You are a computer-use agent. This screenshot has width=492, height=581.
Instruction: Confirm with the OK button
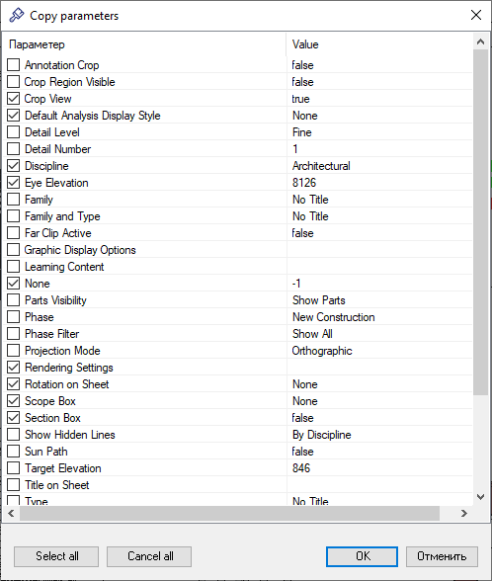(x=362, y=556)
